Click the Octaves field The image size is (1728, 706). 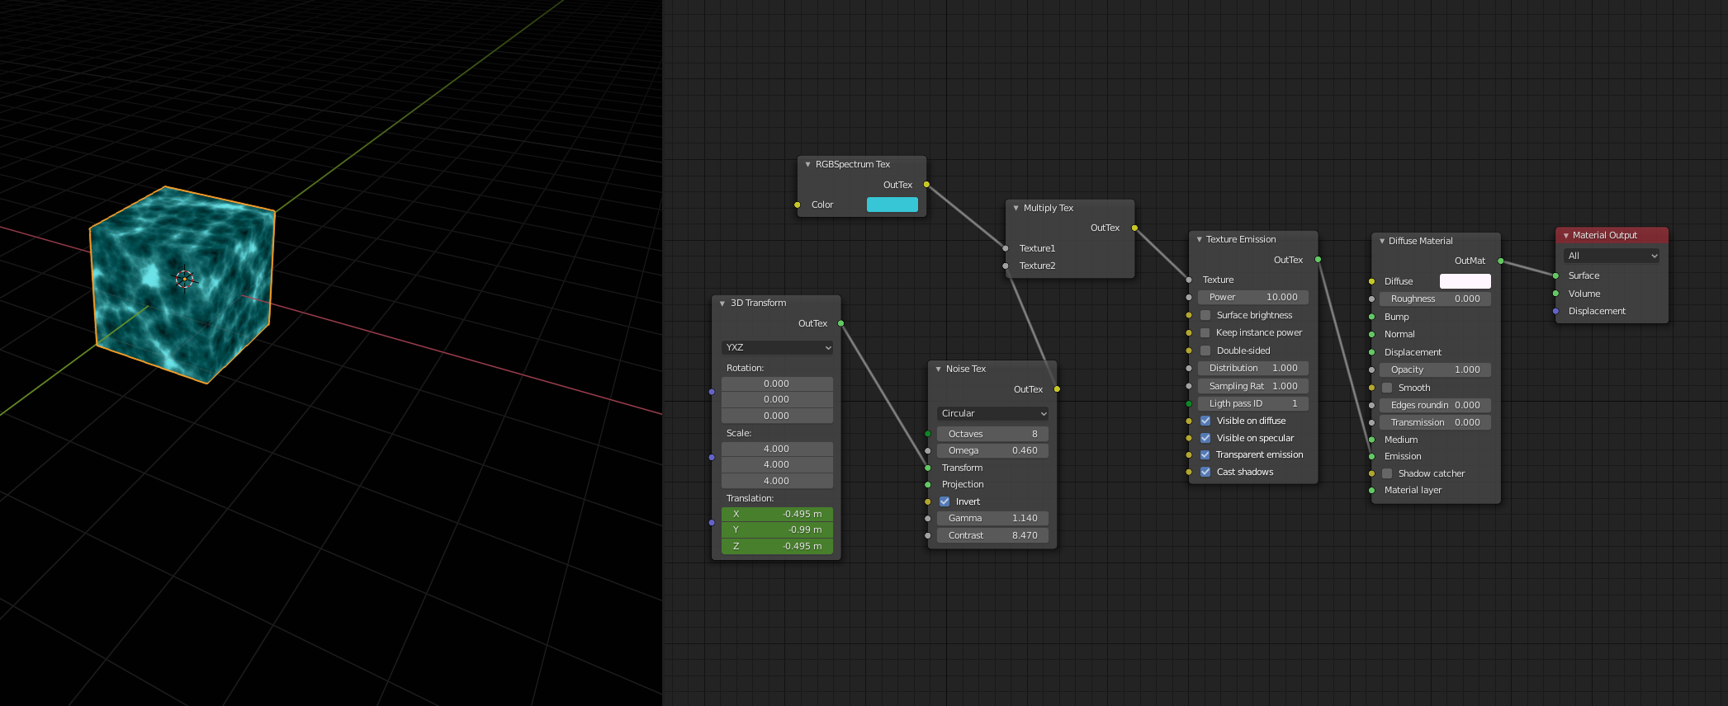(x=993, y=434)
